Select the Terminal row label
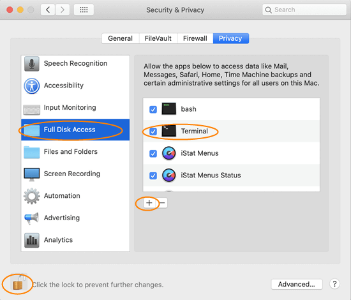 point(195,131)
